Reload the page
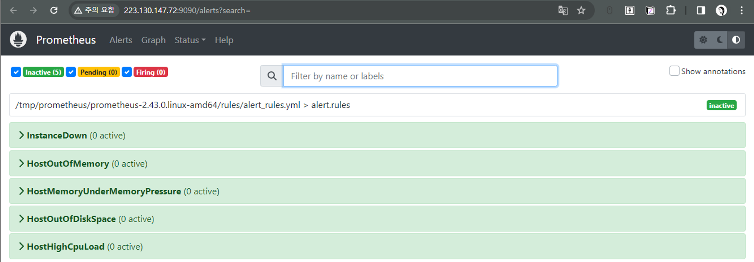Viewport: 754px width, 262px height. [x=54, y=11]
